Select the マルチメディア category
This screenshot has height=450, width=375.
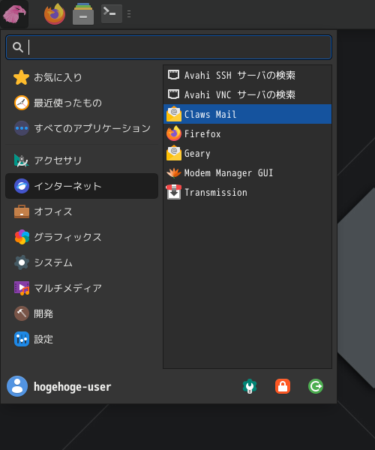coord(82,288)
